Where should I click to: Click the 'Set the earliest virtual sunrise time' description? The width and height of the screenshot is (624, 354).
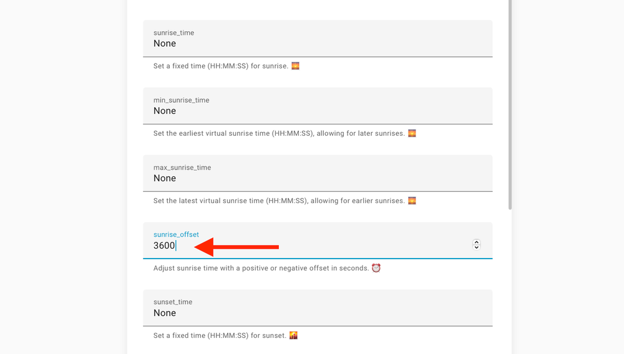(280, 133)
